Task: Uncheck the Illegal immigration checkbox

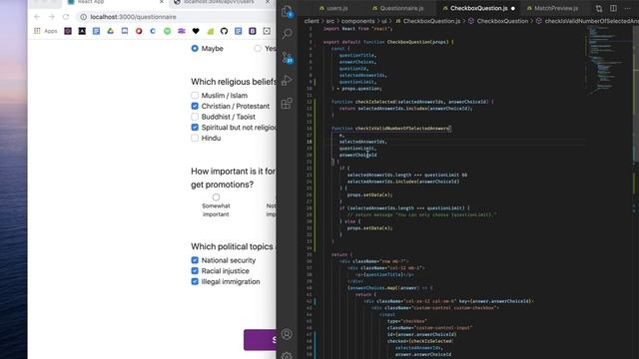Action: [195, 281]
